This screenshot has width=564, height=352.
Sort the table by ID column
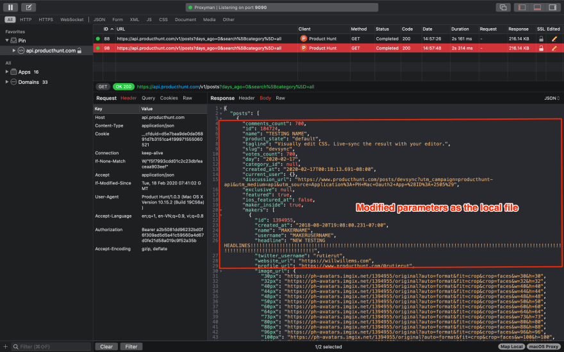[x=108, y=29]
